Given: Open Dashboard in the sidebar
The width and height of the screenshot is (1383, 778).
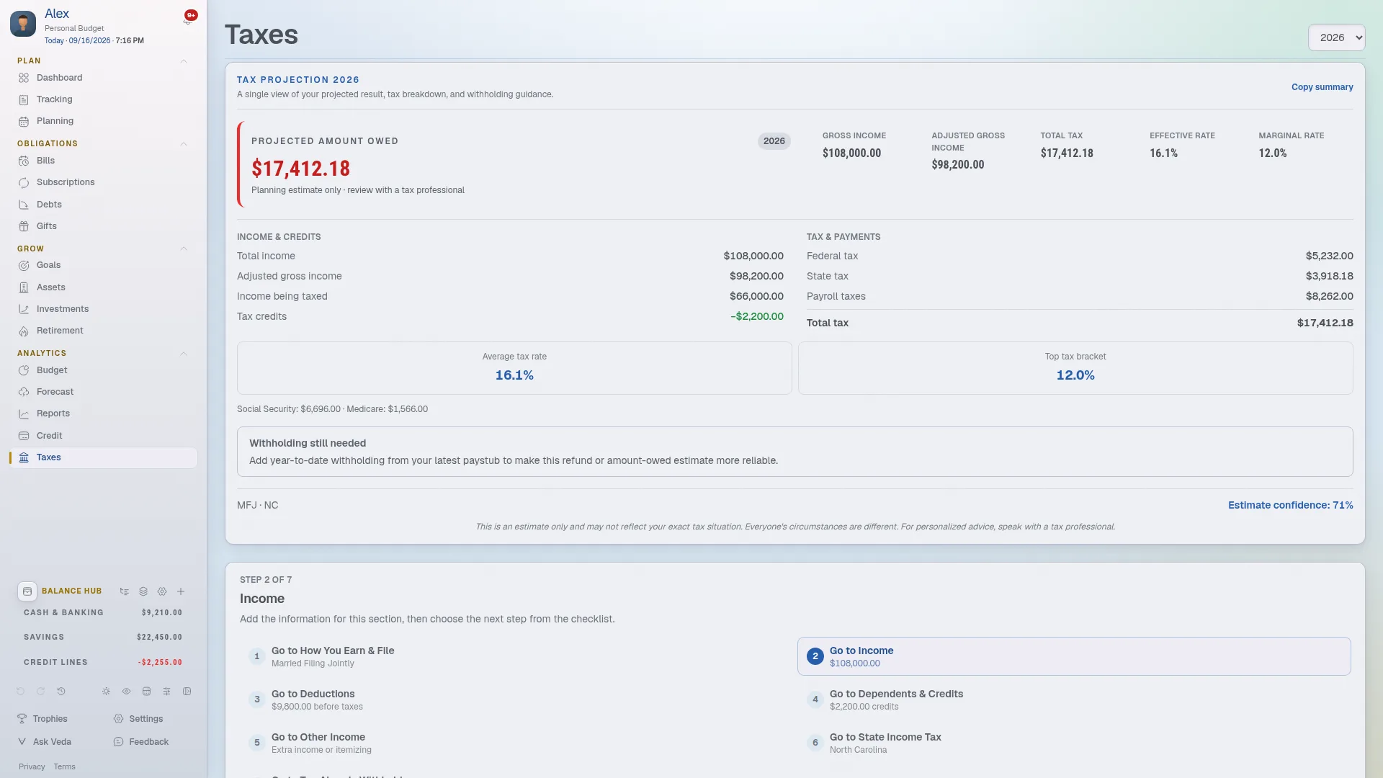Looking at the screenshot, I should (x=103, y=78).
